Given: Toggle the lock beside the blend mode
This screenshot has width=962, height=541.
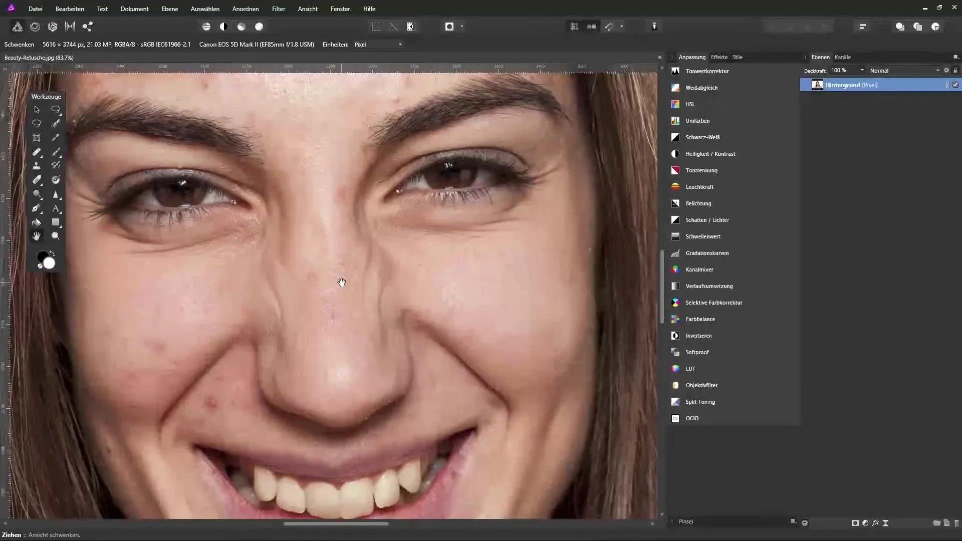Looking at the screenshot, I should (x=955, y=71).
